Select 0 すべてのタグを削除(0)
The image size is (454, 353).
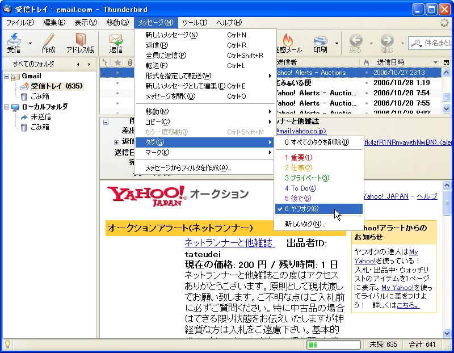pyautogui.click(x=319, y=142)
